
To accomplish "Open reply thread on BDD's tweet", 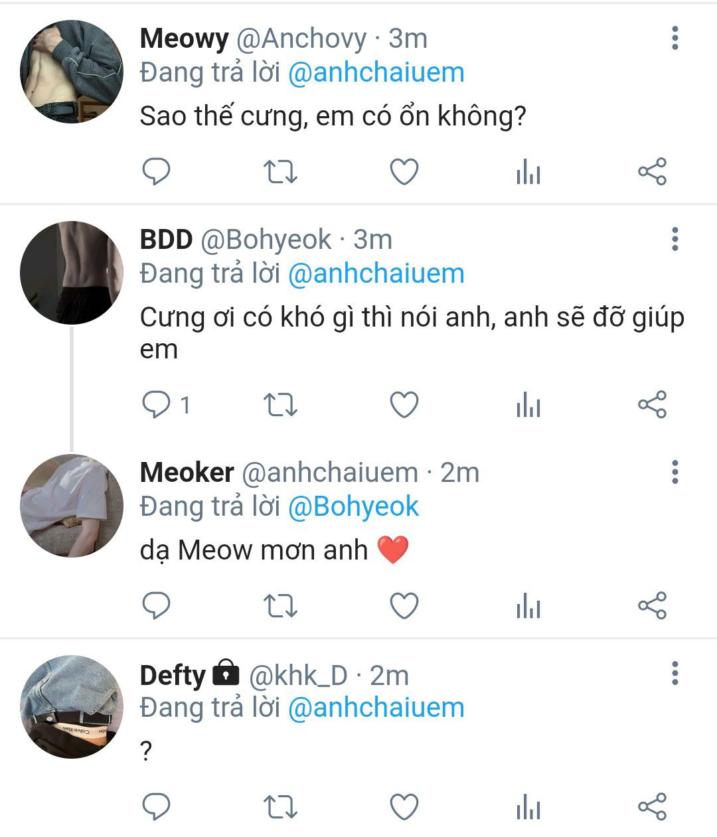I will [157, 405].
